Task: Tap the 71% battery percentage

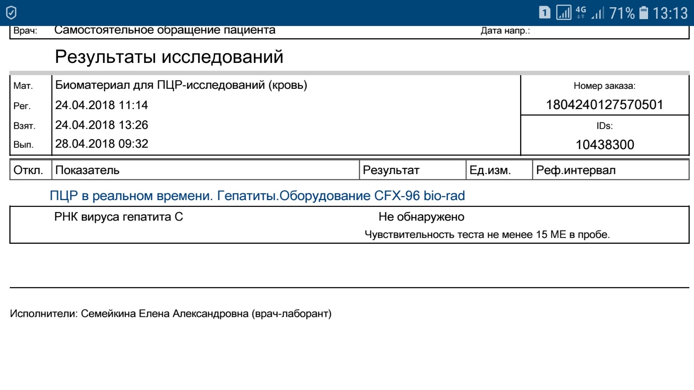Action: [x=622, y=13]
